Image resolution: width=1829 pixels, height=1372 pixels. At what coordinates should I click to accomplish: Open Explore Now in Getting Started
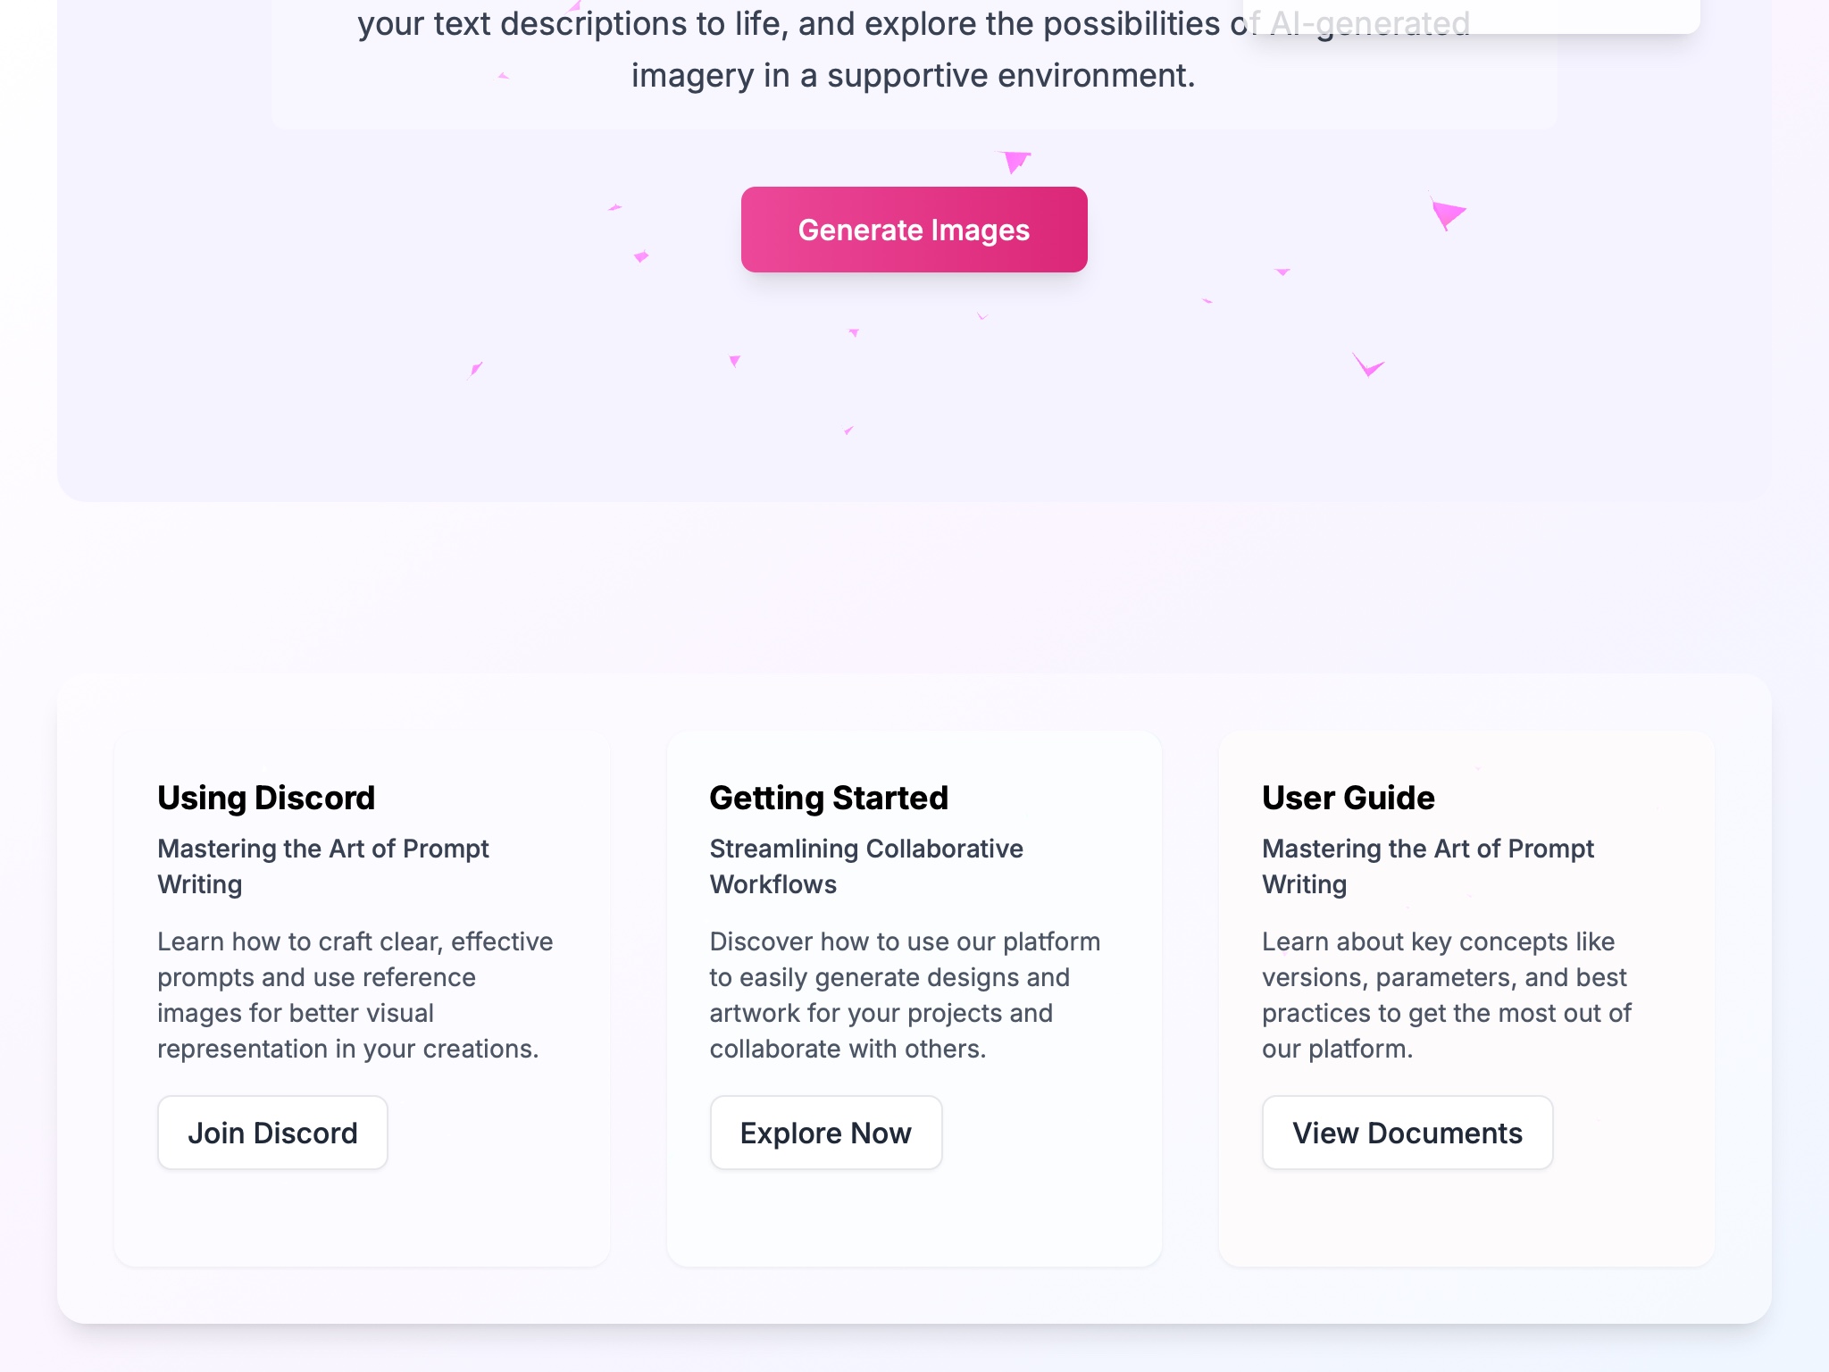[x=825, y=1133]
